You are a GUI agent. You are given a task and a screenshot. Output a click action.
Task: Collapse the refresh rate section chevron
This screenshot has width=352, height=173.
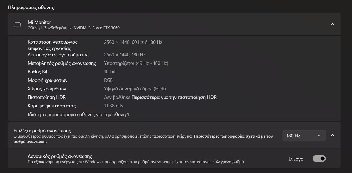(x=332, y=136)
